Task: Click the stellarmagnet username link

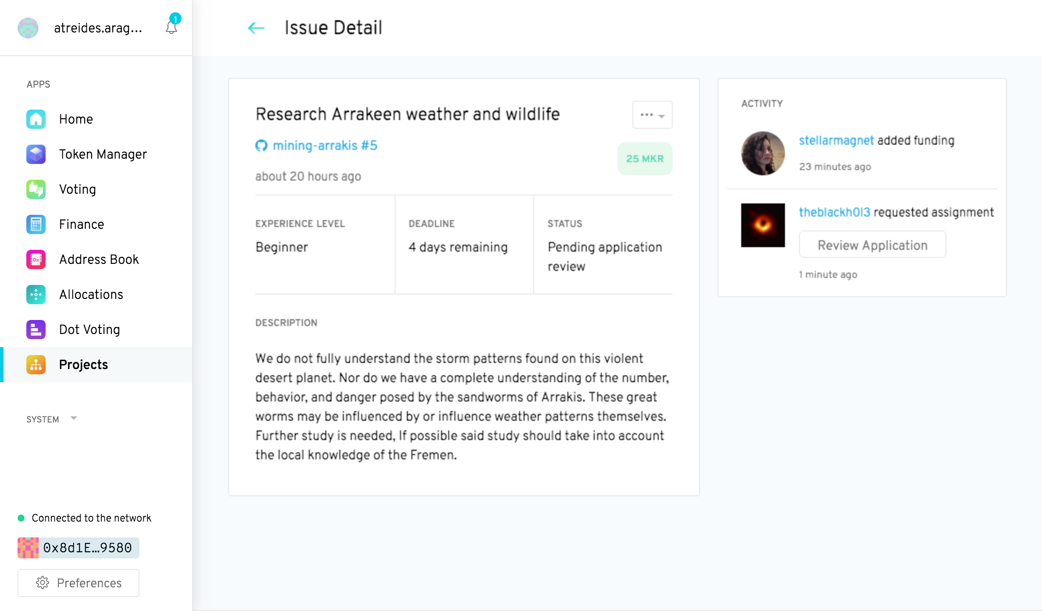Action: [836, 140]
